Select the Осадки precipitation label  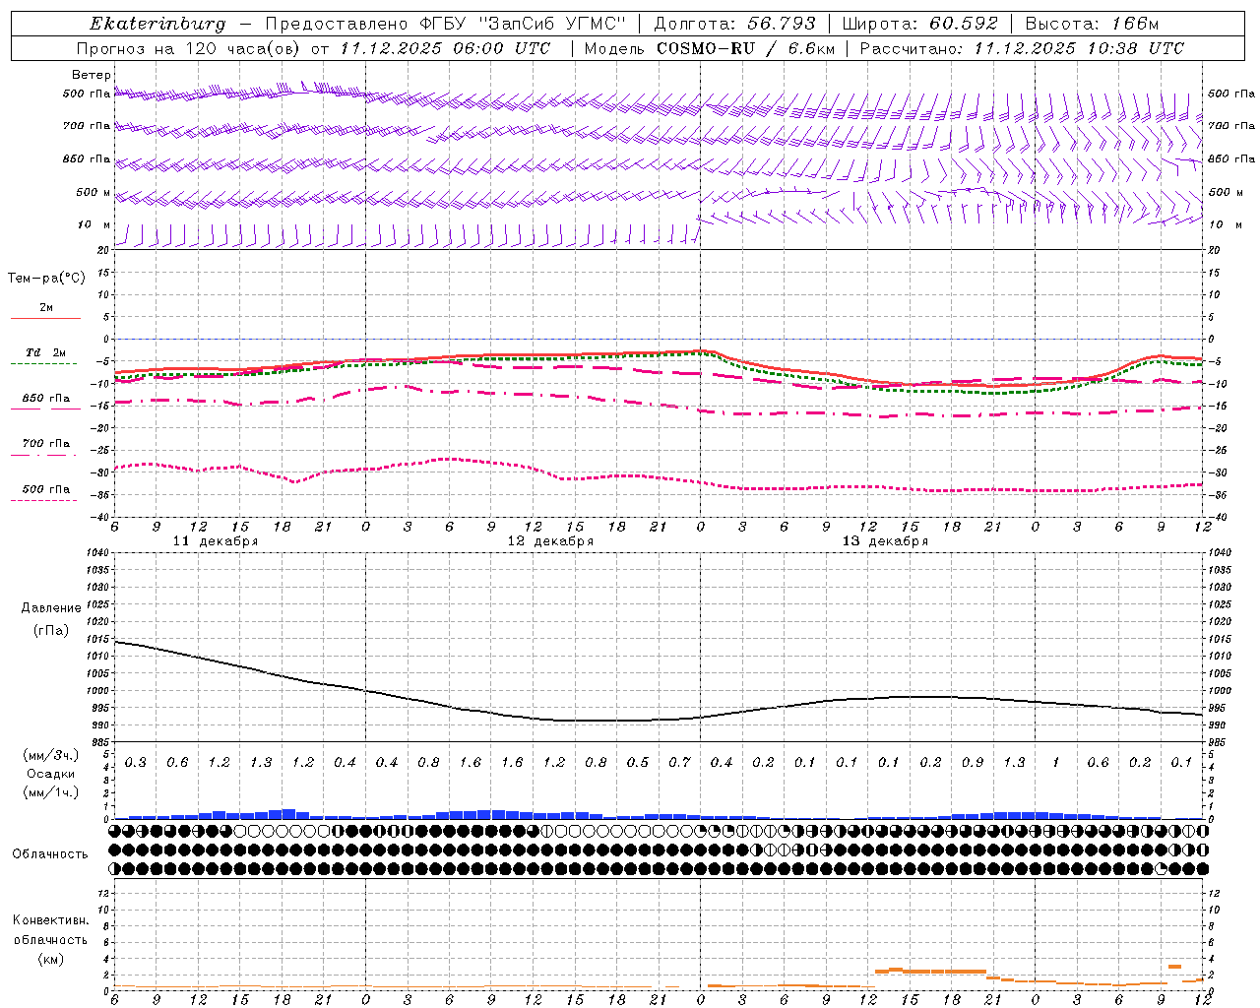point(51,774)
